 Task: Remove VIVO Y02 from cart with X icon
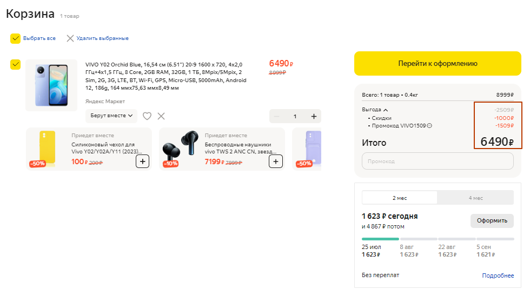(x=161, y=116)
